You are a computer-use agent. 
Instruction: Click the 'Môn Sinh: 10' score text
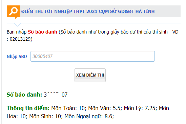[x=45, y=116]
